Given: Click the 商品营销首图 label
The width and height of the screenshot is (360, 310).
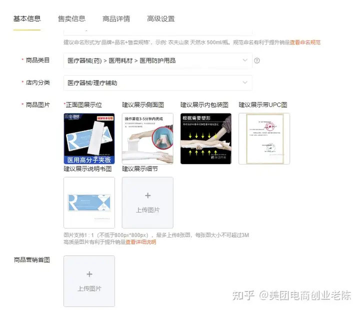Looking at the screenshot, I should 32,260.
